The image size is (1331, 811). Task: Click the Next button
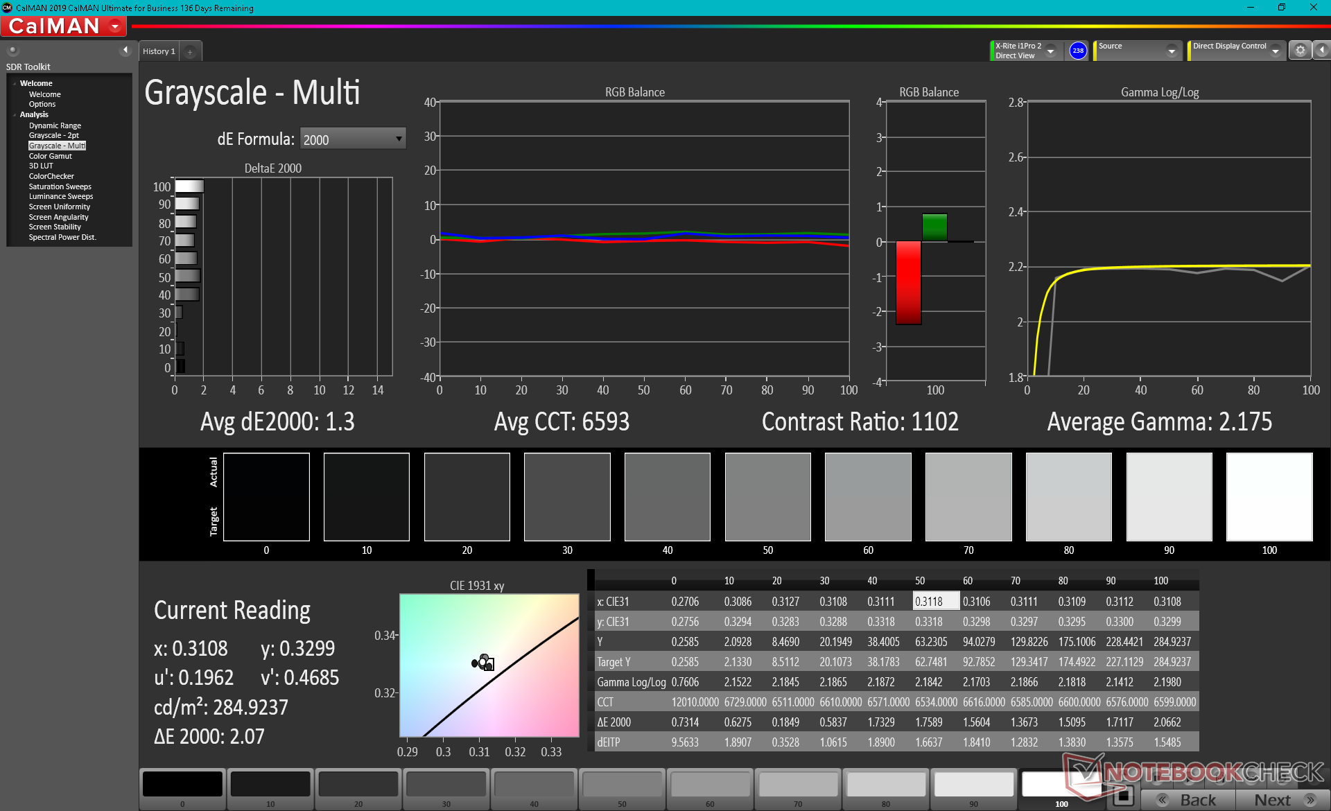coord(1278,799)
